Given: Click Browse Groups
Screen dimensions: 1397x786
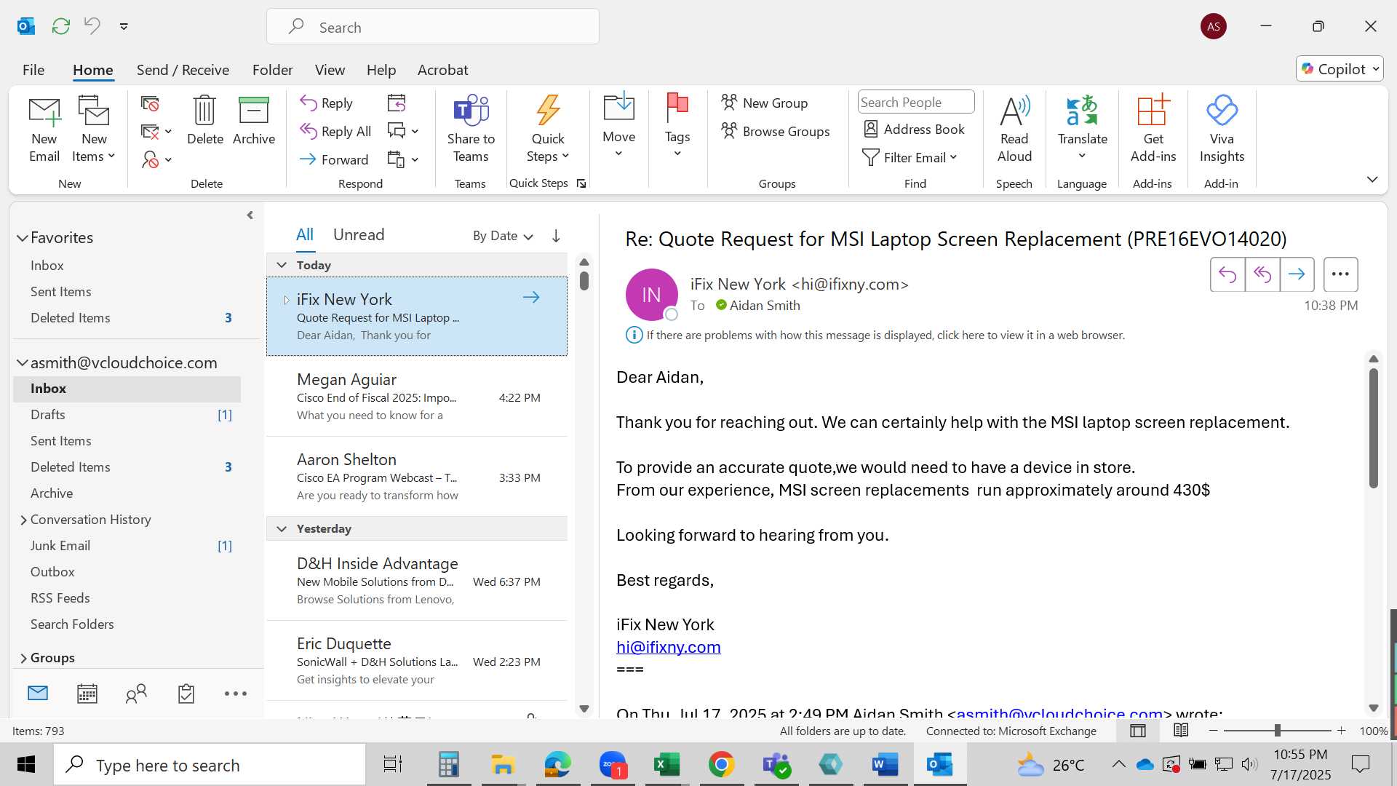Looking at the screenshot, I should (776, 132).
